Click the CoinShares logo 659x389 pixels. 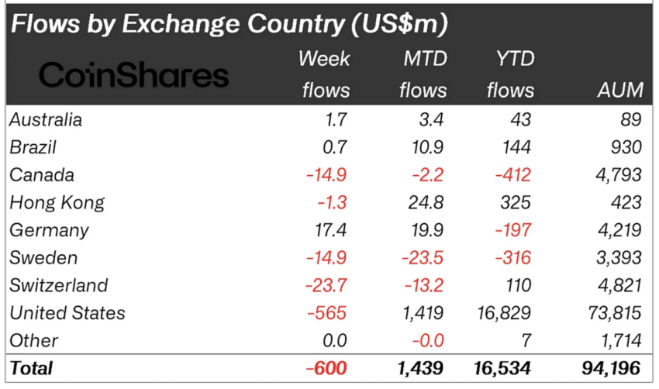pyautogui.click(x=134, y=75)
